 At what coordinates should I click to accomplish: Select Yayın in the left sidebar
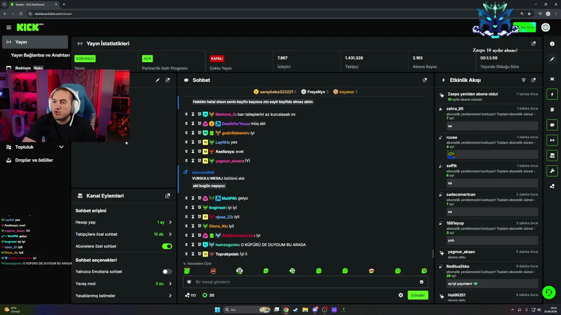tap(35, 42)
